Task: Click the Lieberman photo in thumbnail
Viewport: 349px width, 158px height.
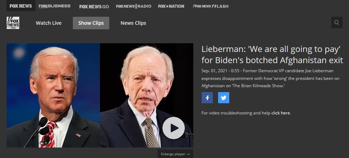Action: point(146,95)
